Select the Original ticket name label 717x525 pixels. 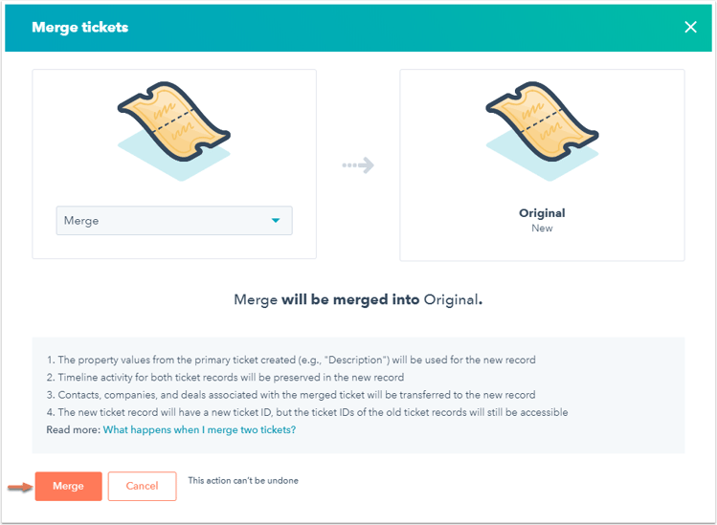coord(542,213)
